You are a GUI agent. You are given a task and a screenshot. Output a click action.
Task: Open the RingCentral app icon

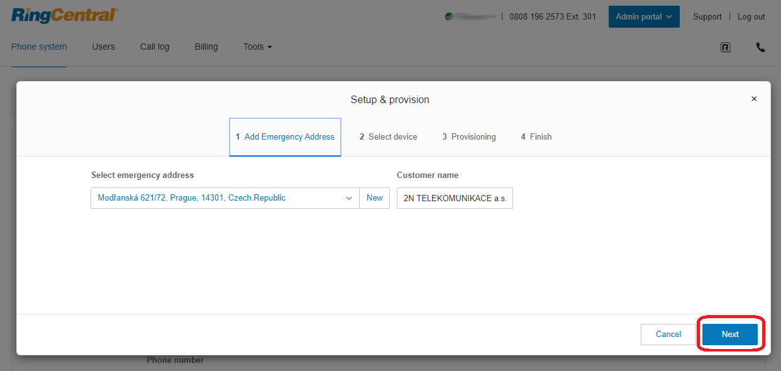pyautogui.click(x=725, y=47)
